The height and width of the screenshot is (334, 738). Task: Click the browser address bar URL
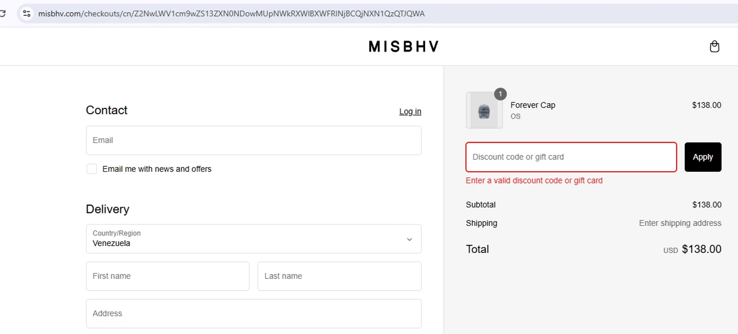coord(231,14)
